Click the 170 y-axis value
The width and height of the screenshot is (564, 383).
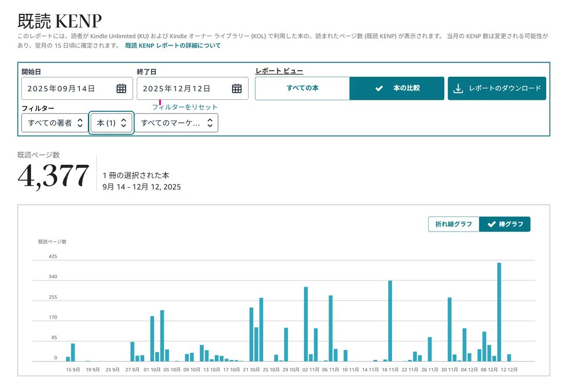pyautogui.click(x=53, y=318)
